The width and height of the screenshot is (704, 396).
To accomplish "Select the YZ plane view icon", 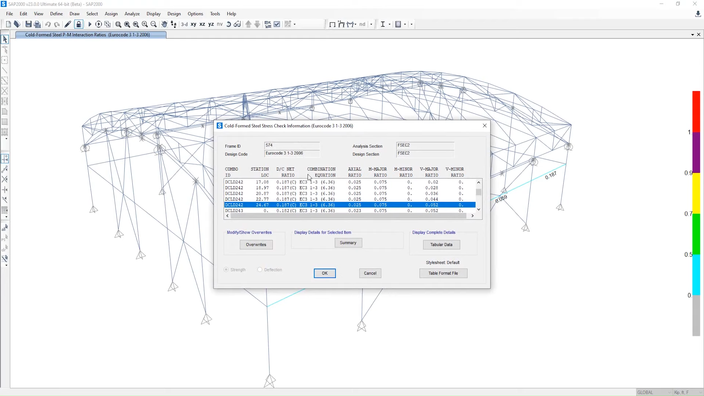I will (210, 24).
